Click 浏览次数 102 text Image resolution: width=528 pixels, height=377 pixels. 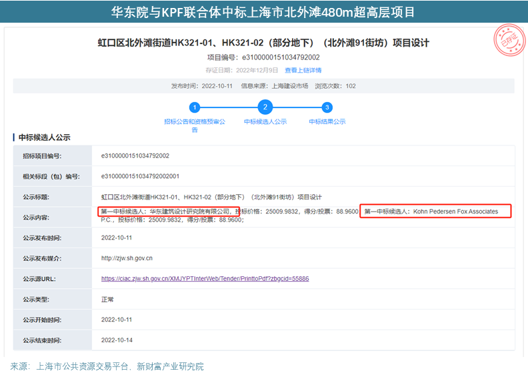tap(335, 86)
